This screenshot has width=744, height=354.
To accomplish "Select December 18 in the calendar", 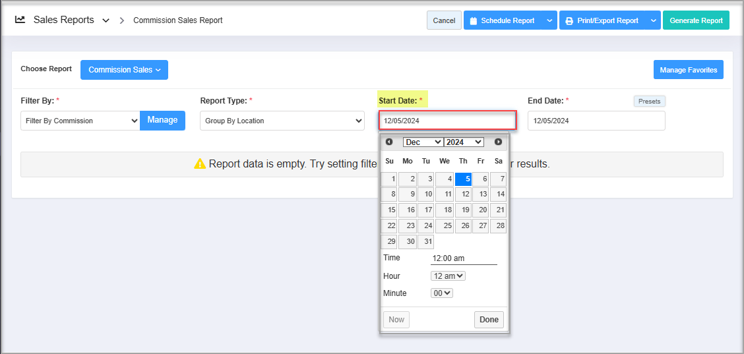I will coord(445,210).
